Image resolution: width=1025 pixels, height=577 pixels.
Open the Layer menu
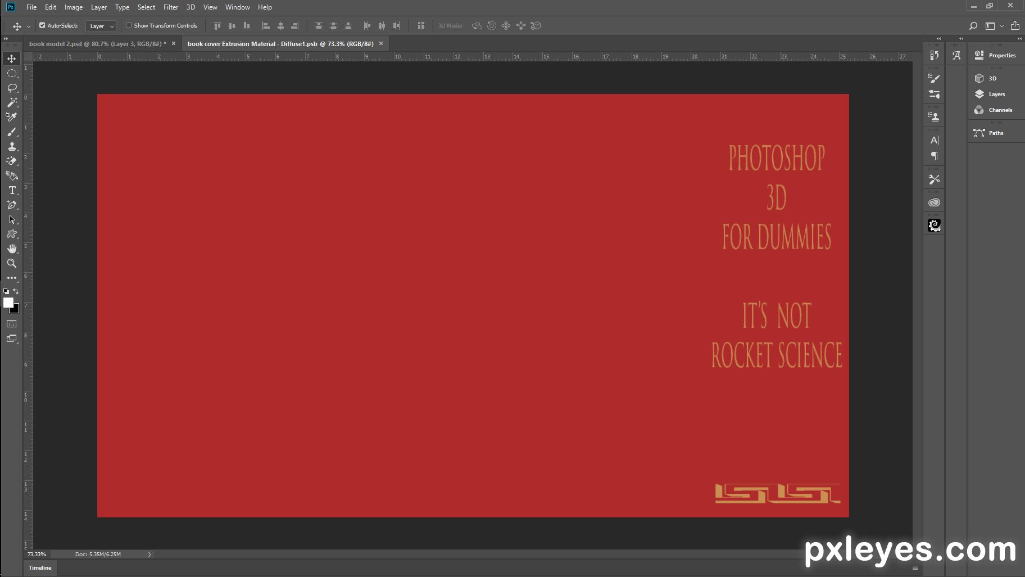(99, 7)
